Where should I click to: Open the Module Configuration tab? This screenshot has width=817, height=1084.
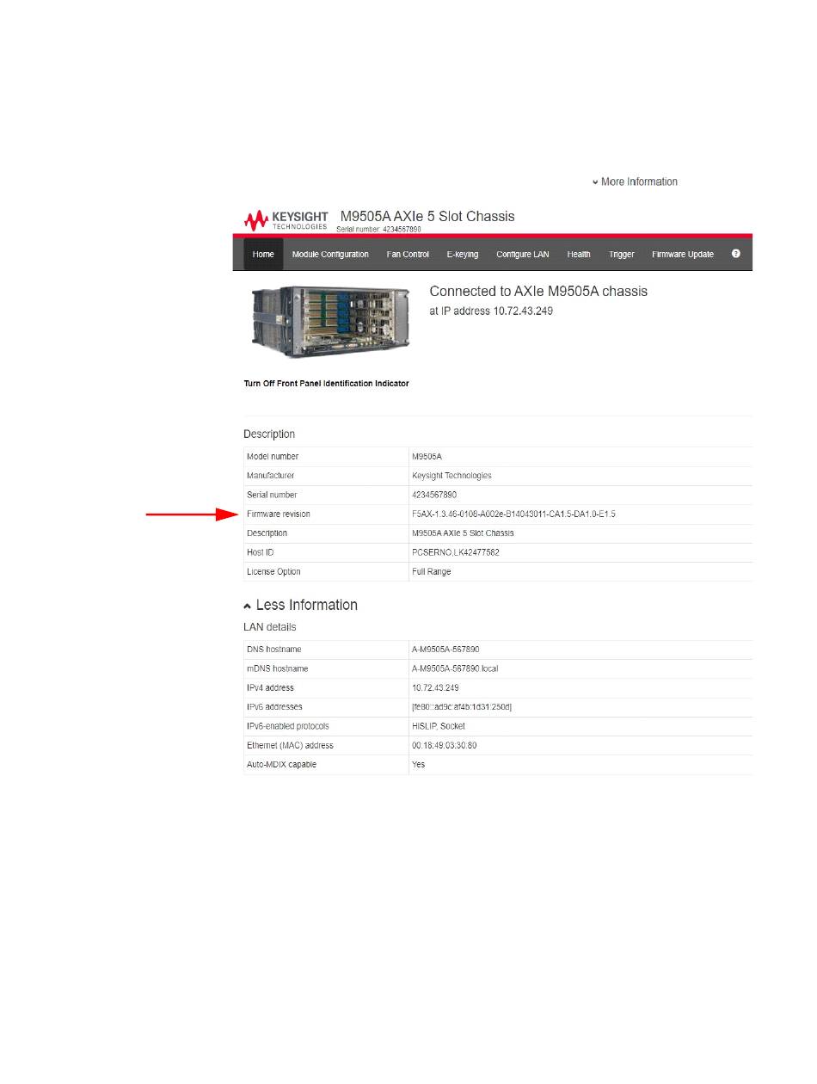[330, 255]
